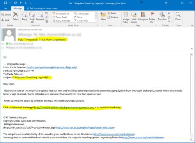This screenshot has width=195, height=143.
Task: Forward this message
Action: pos(40,16)
